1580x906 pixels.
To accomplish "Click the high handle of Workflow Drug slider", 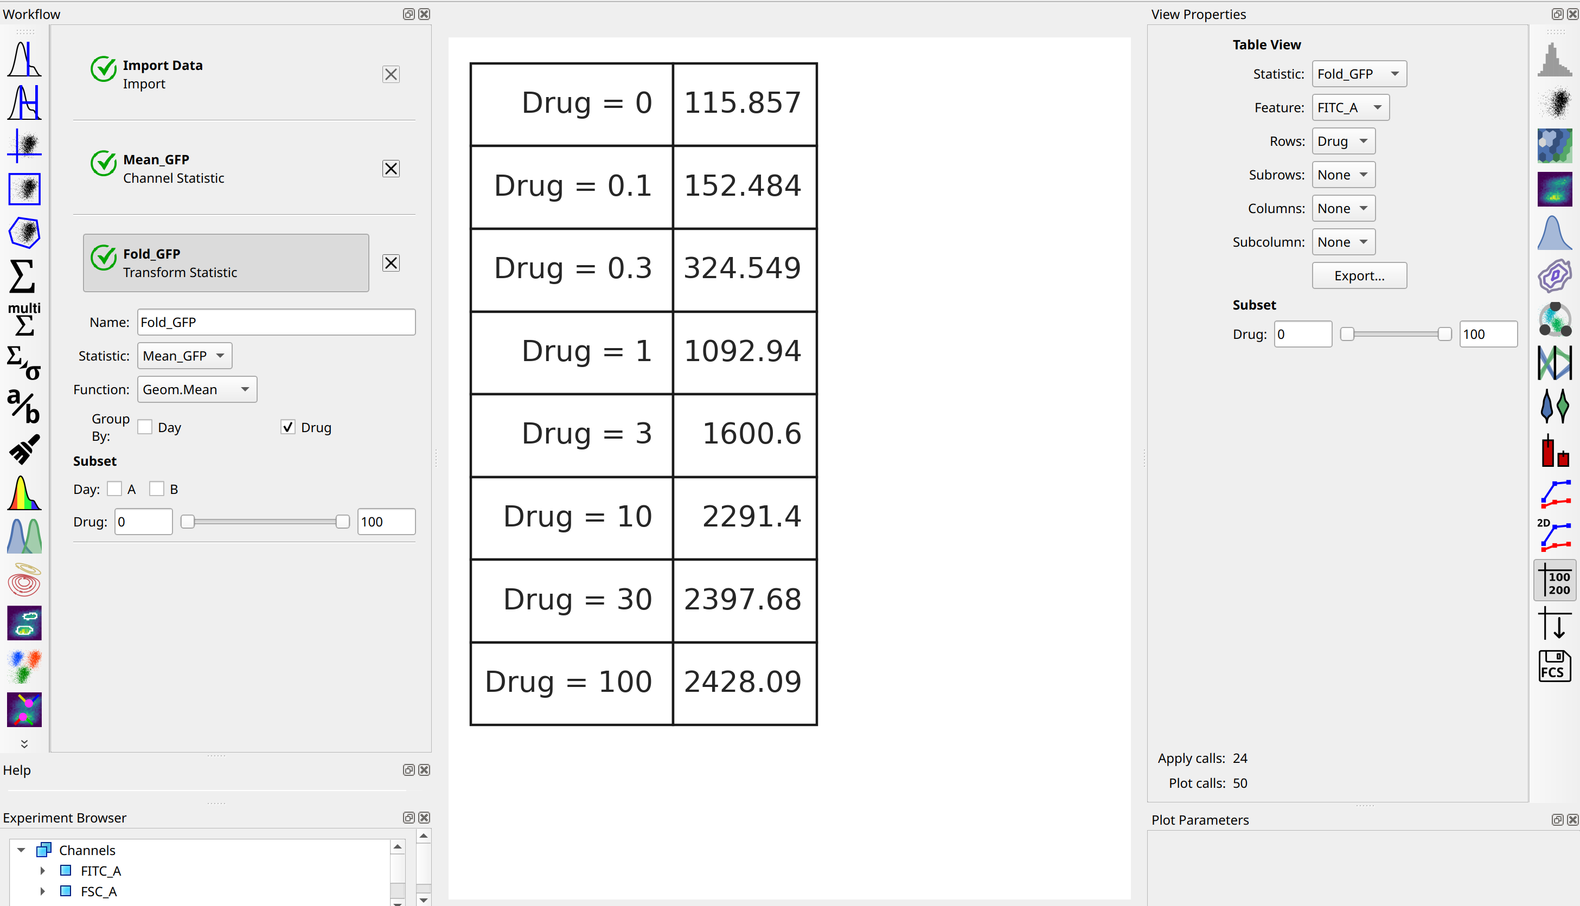I will tap(342, 522).
